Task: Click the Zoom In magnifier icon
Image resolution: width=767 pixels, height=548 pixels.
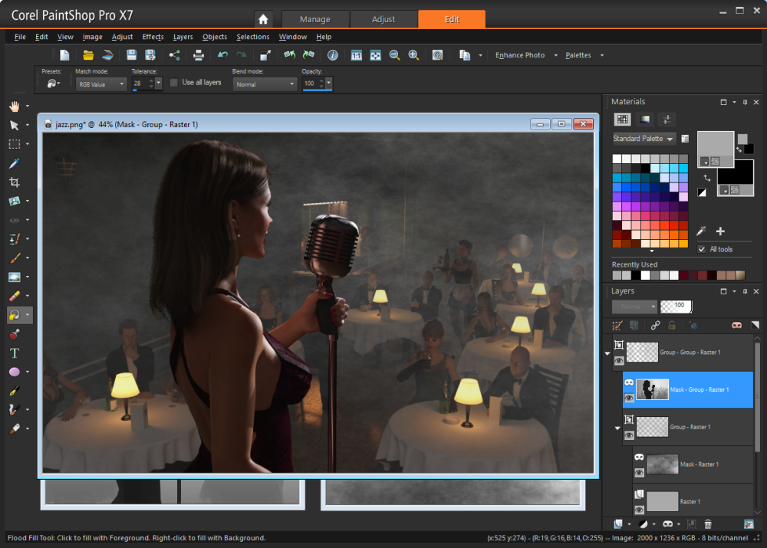Action: tap(413, 55)
